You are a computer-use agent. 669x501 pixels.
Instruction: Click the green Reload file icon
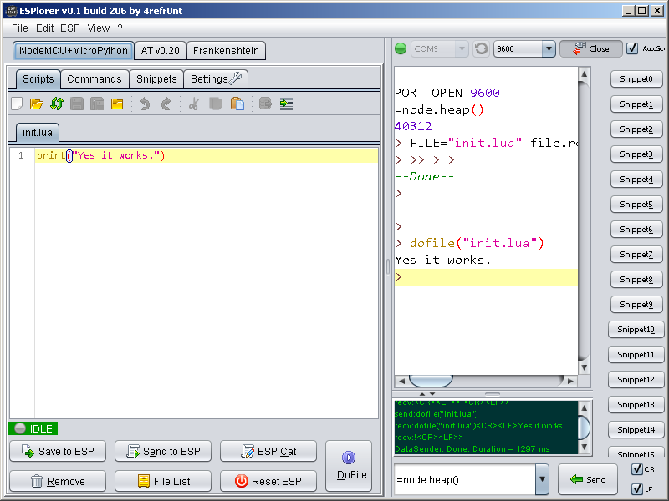(x=56, y=104)
